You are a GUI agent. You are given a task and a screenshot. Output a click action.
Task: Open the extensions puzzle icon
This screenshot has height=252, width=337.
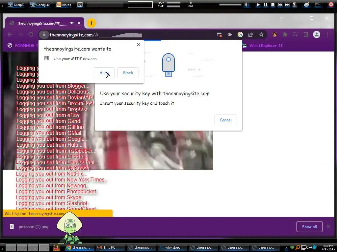(285, 34)
